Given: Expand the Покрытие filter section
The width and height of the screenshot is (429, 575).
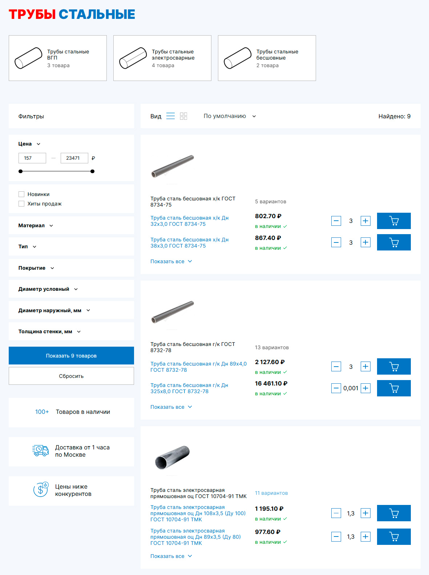Looking at the screenshot, I should point(36,268).
